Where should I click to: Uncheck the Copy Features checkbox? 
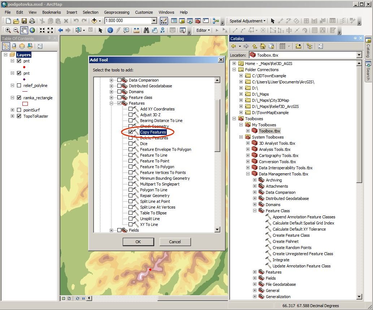[131, 132]
